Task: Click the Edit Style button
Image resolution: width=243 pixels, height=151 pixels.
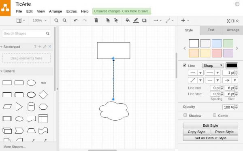Action: 211,125
